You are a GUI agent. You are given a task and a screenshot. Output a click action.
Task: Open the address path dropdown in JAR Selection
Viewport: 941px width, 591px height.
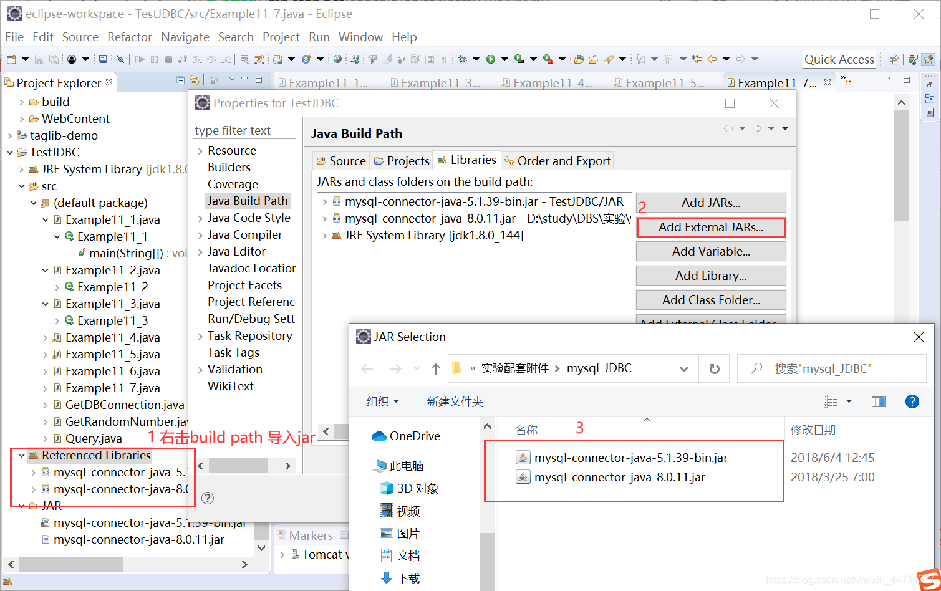click(x=684, y=369)
